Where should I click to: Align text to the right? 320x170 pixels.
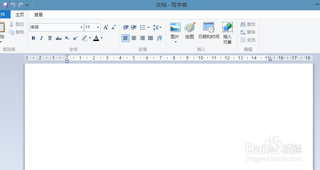coord(142,38)
